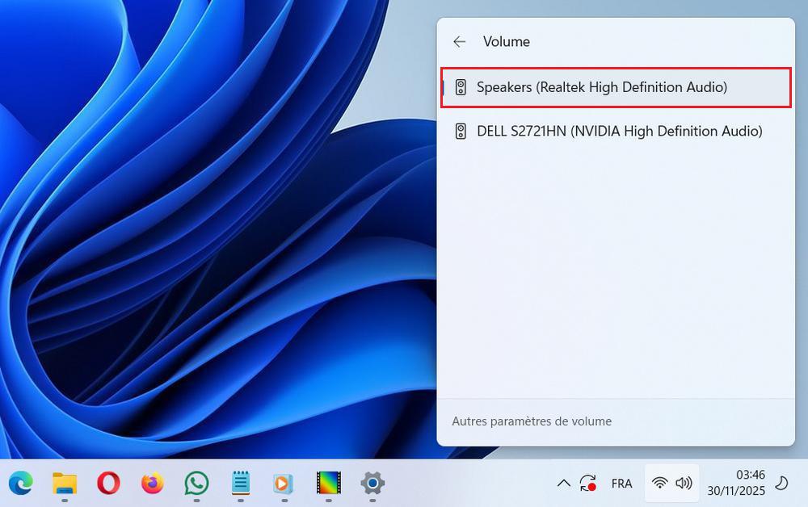This screenshot has width=808, height=507.
Task: Launch the Opera browser
Action: click(107, 484)
